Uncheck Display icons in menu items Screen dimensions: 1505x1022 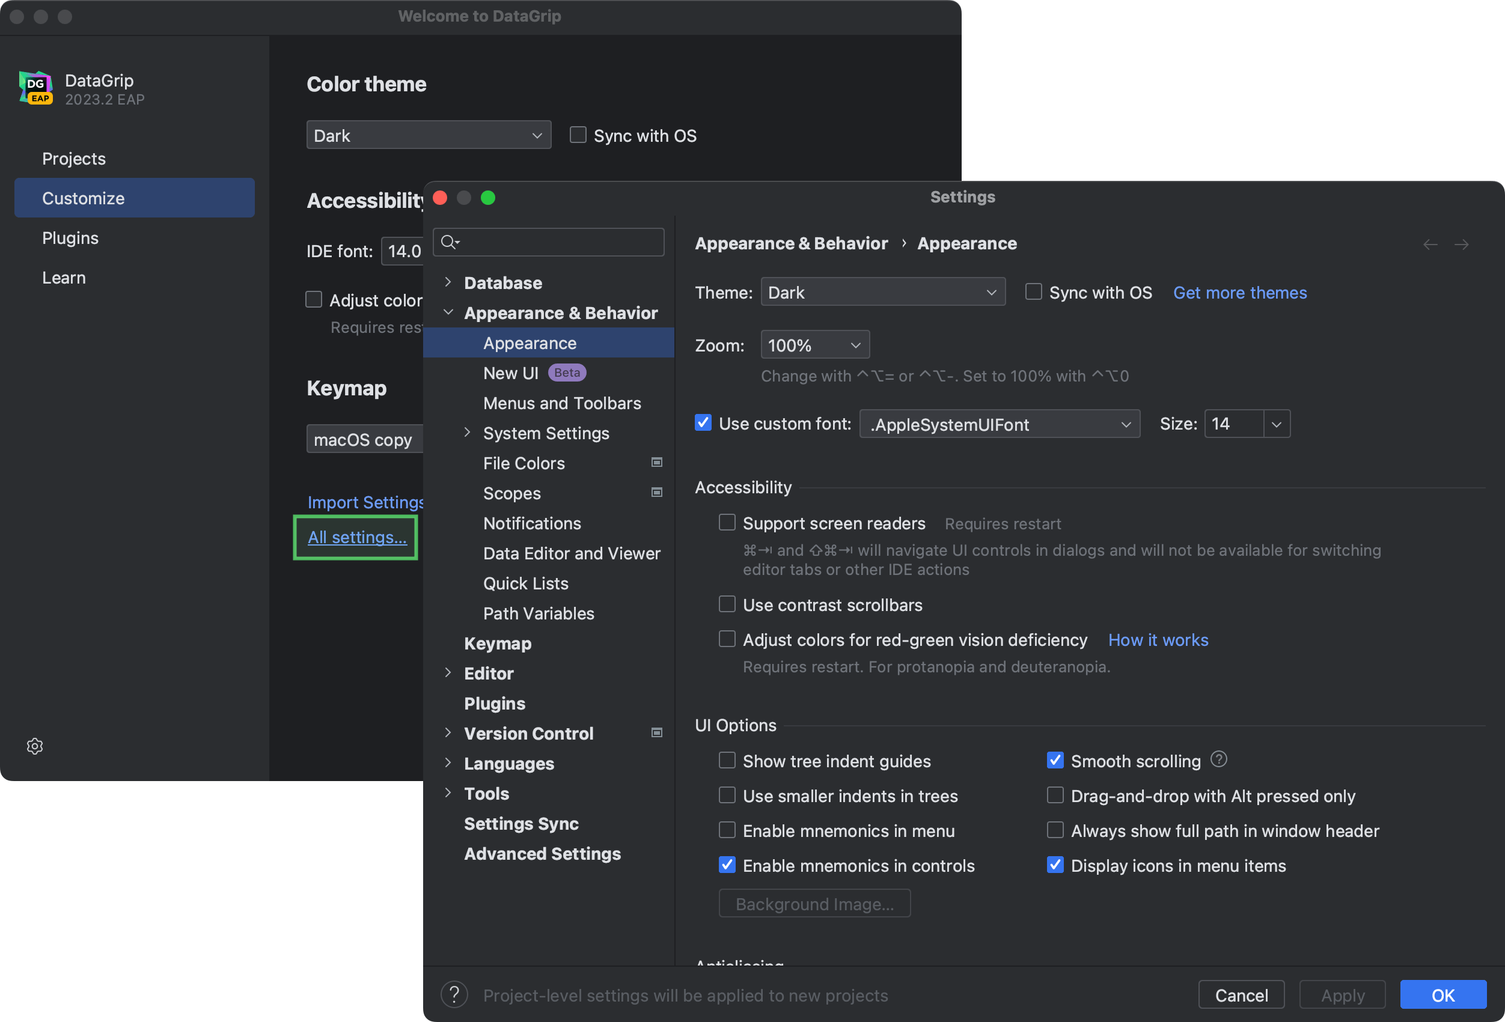(1055, 865)
